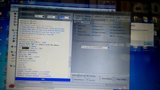
Task: Switch to the Tools tab
Action: pos(118,17)
